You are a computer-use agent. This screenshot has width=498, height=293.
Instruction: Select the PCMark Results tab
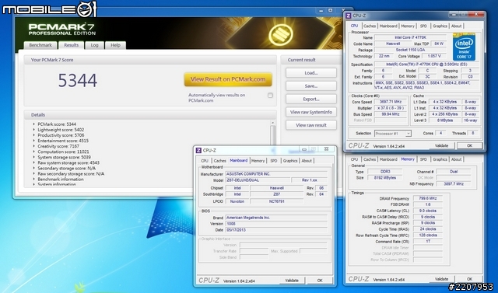71,45
